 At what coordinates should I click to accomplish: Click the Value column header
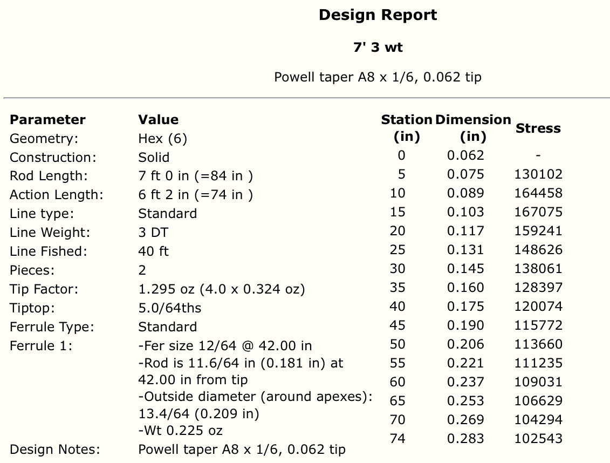tap(159, 119)
